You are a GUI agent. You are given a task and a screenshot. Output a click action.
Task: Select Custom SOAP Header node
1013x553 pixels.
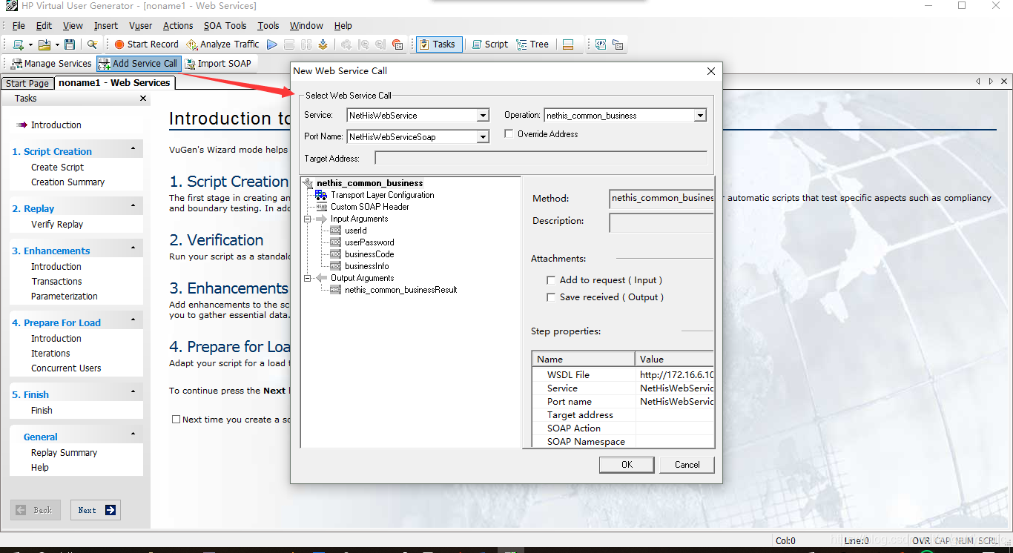369,207
